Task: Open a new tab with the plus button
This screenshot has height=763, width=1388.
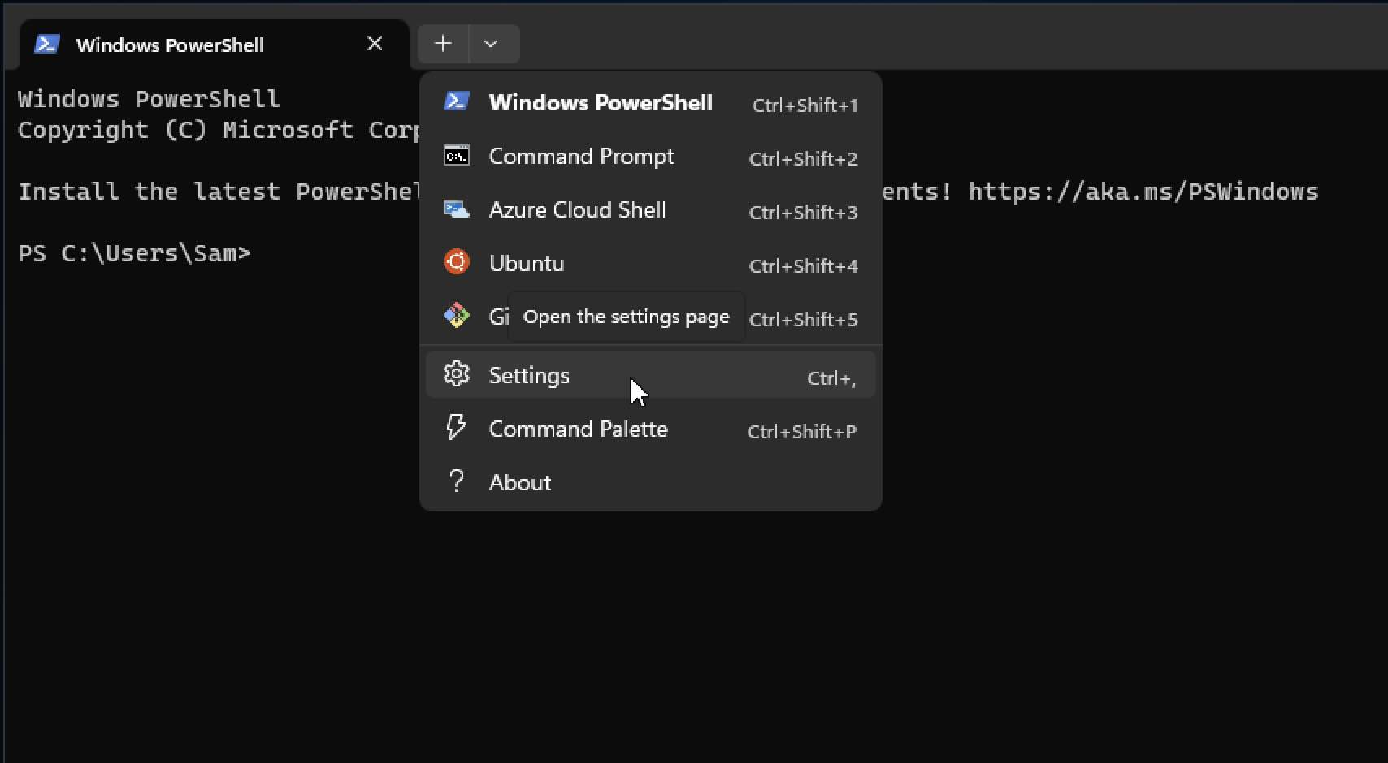Action: (443, 43)
